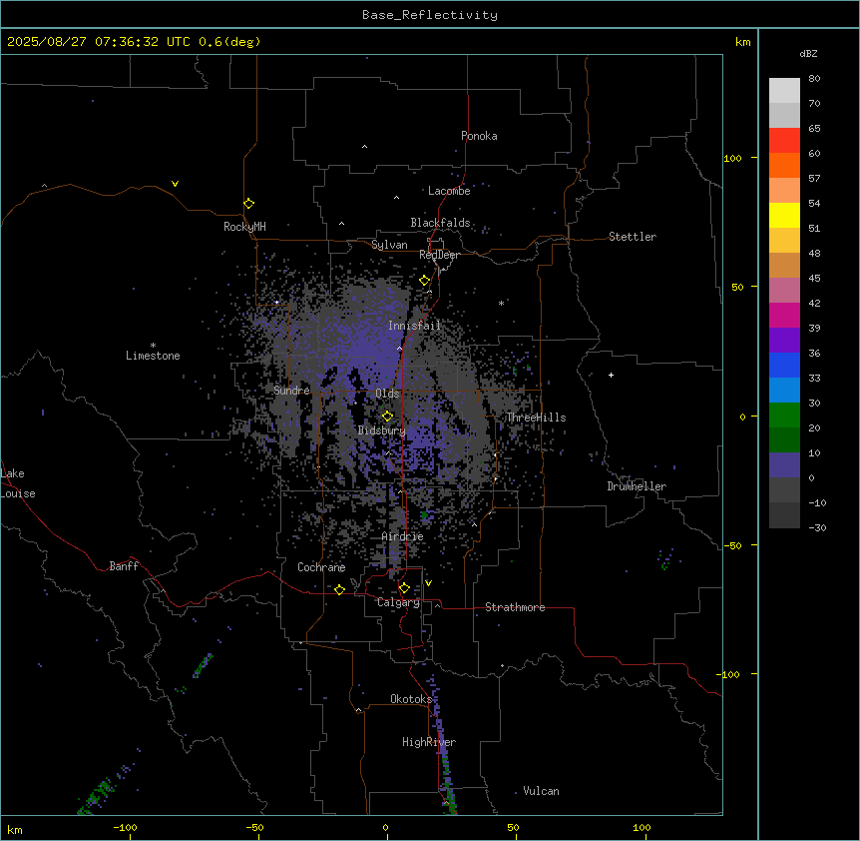860x841 pixels.
Task: Click the RedDeer city label
Action: 440,255
